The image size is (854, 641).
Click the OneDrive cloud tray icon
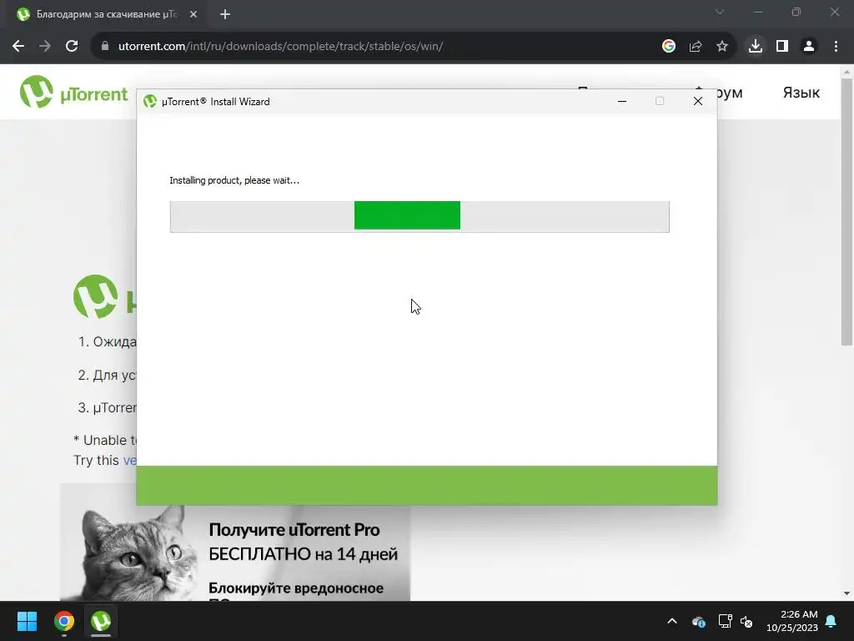(699, 621)
